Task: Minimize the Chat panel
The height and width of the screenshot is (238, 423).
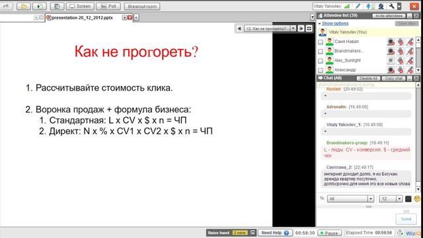Action: point(410,78)
